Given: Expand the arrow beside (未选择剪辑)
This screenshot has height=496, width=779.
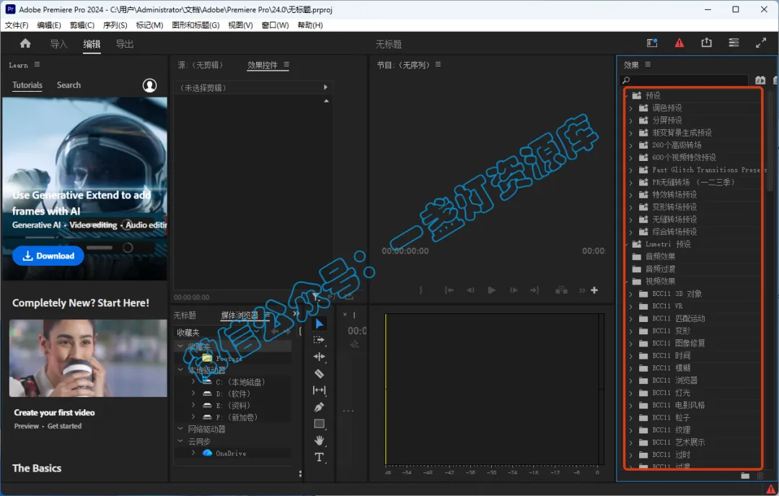Looking at the screenshot, I should tap(325, 87).
